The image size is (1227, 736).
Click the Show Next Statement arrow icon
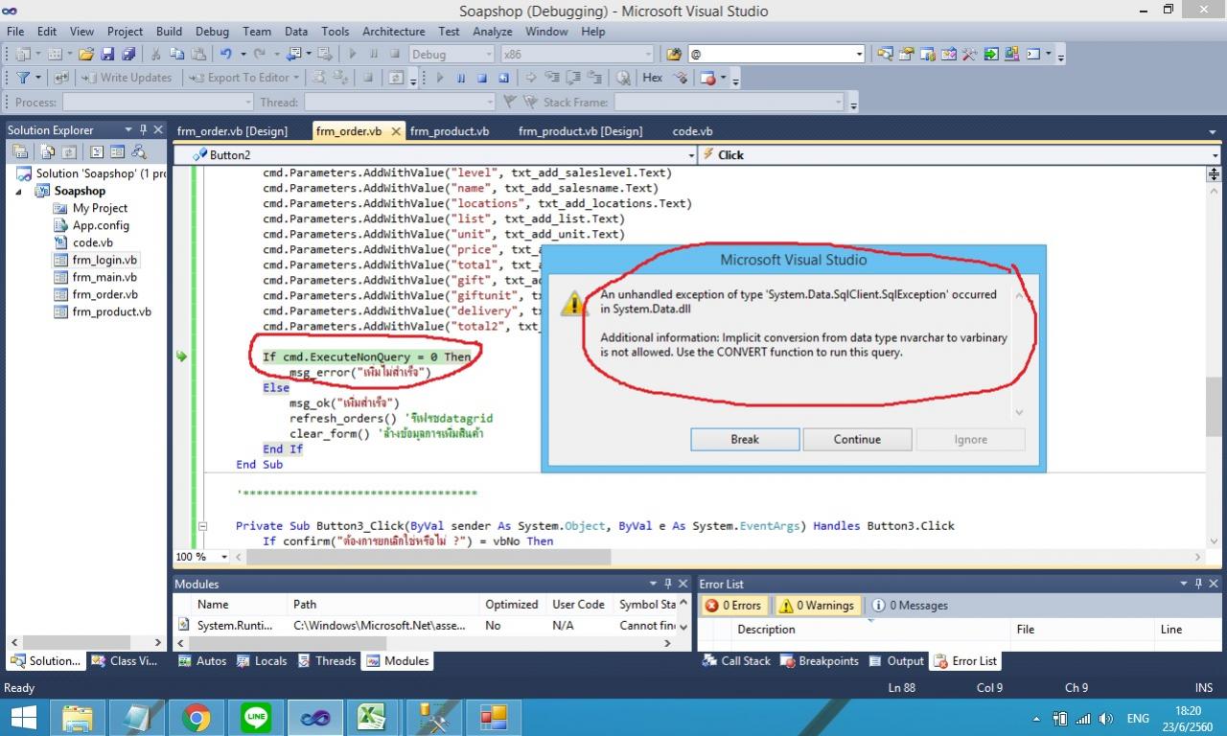(x=531, y=79)
